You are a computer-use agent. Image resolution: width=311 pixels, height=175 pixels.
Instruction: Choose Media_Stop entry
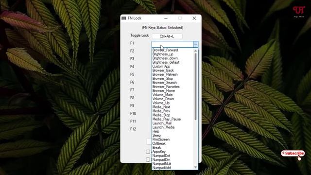161,115
